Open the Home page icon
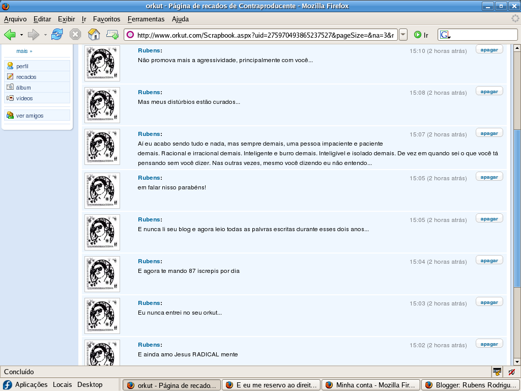521x391 pixels. tap(94, 34)
